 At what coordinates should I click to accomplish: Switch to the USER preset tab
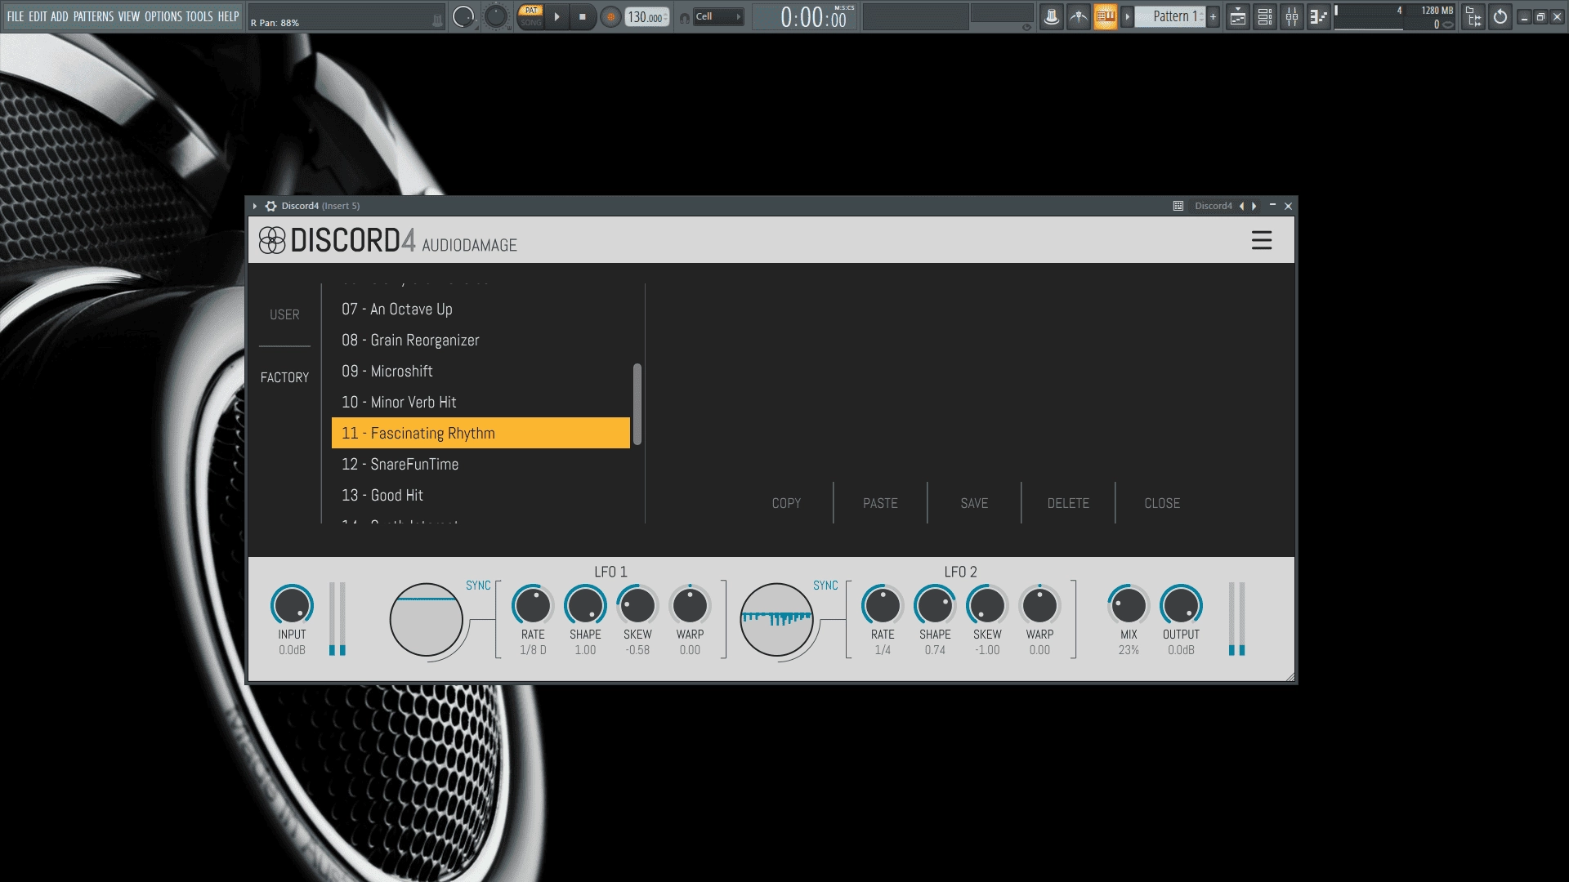(x=284, y=314)
